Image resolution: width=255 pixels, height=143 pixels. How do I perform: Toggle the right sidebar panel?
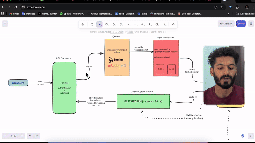click(251, 24)
